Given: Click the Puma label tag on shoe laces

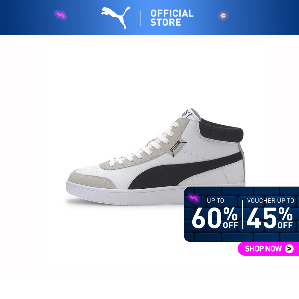Looking at the screenshot, I should [x=176, y=146].
